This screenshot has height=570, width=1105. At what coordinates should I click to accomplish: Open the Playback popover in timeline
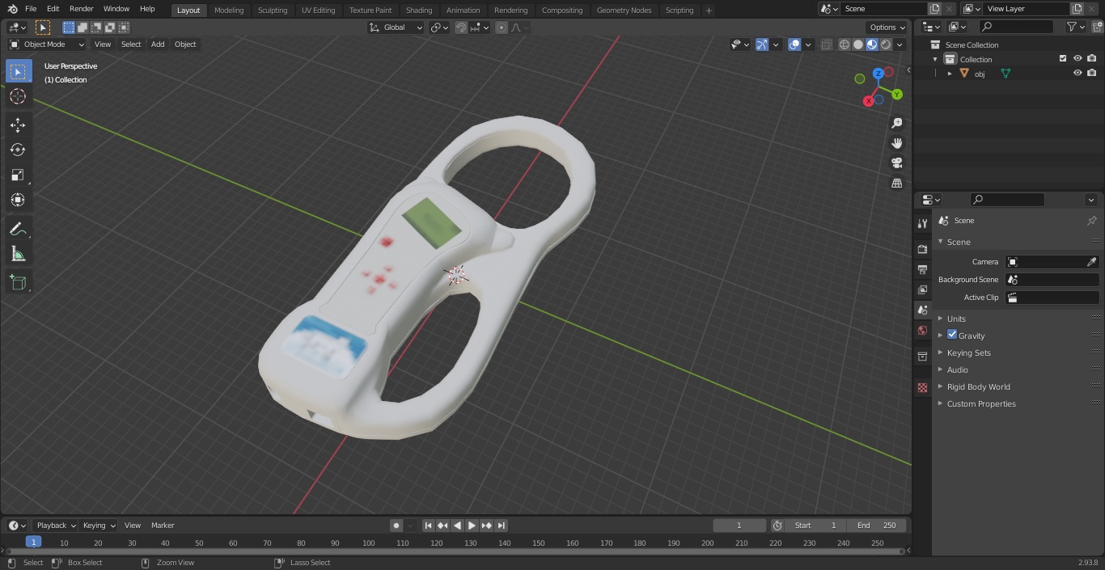click(55, 526)
